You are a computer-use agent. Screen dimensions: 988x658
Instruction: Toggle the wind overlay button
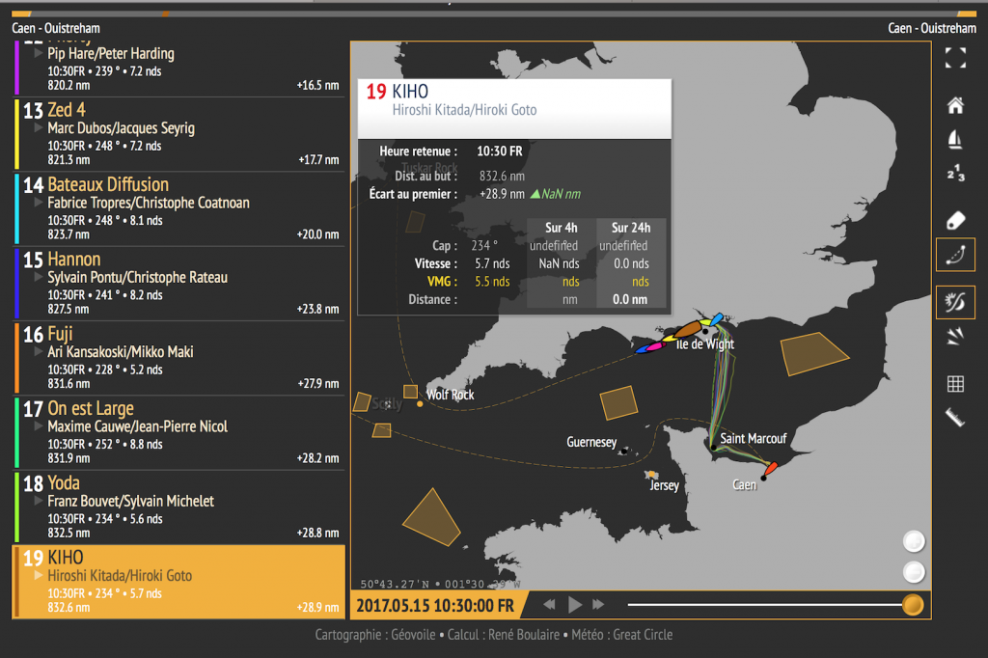(x=955, y=303)
